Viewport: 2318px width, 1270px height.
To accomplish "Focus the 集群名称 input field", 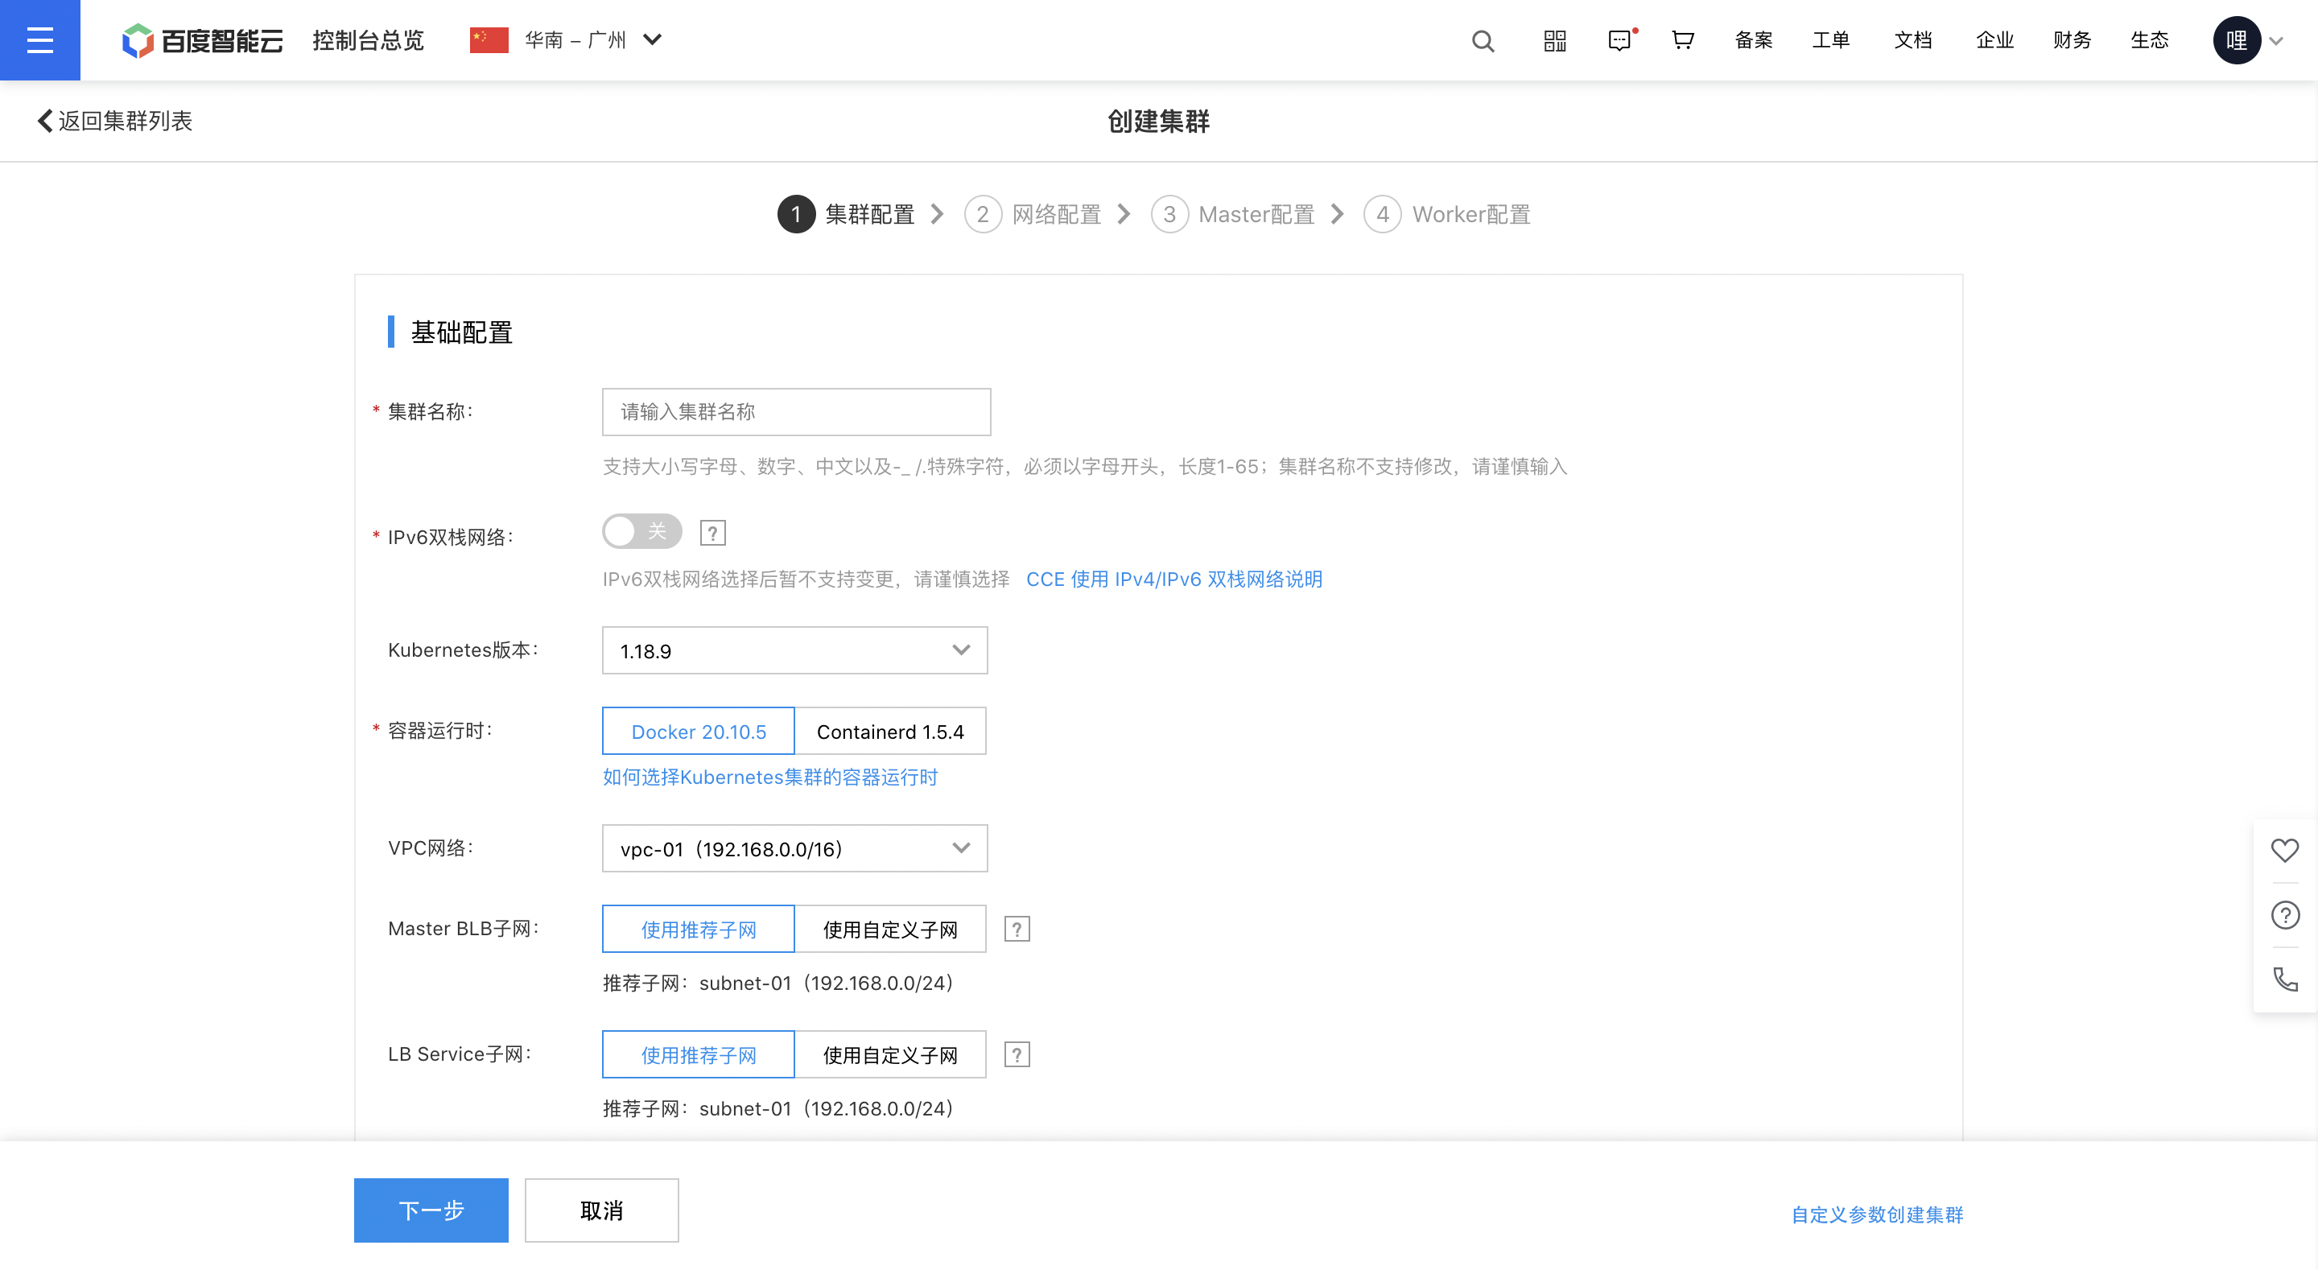I will (x=796, y=411).
